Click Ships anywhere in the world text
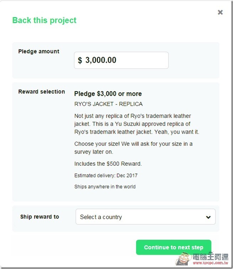The height and width of the screenshot is (269, 233). (105, 187)
